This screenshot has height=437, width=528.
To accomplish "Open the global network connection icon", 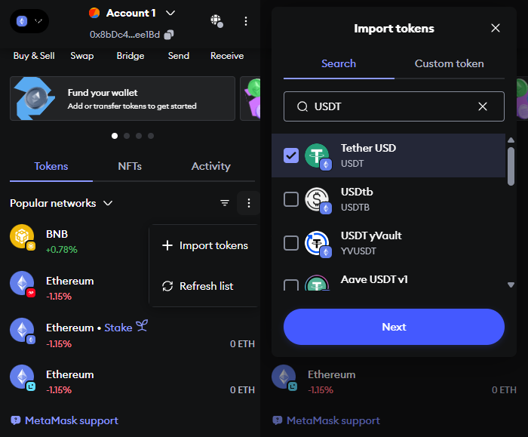I will point(216,21).
